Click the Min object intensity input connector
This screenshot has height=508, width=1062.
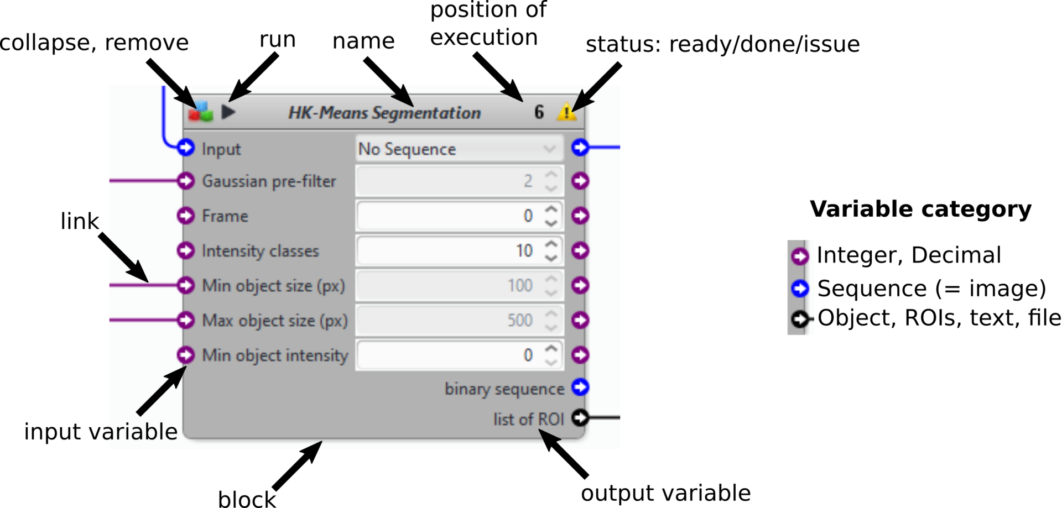coord(185,355)
